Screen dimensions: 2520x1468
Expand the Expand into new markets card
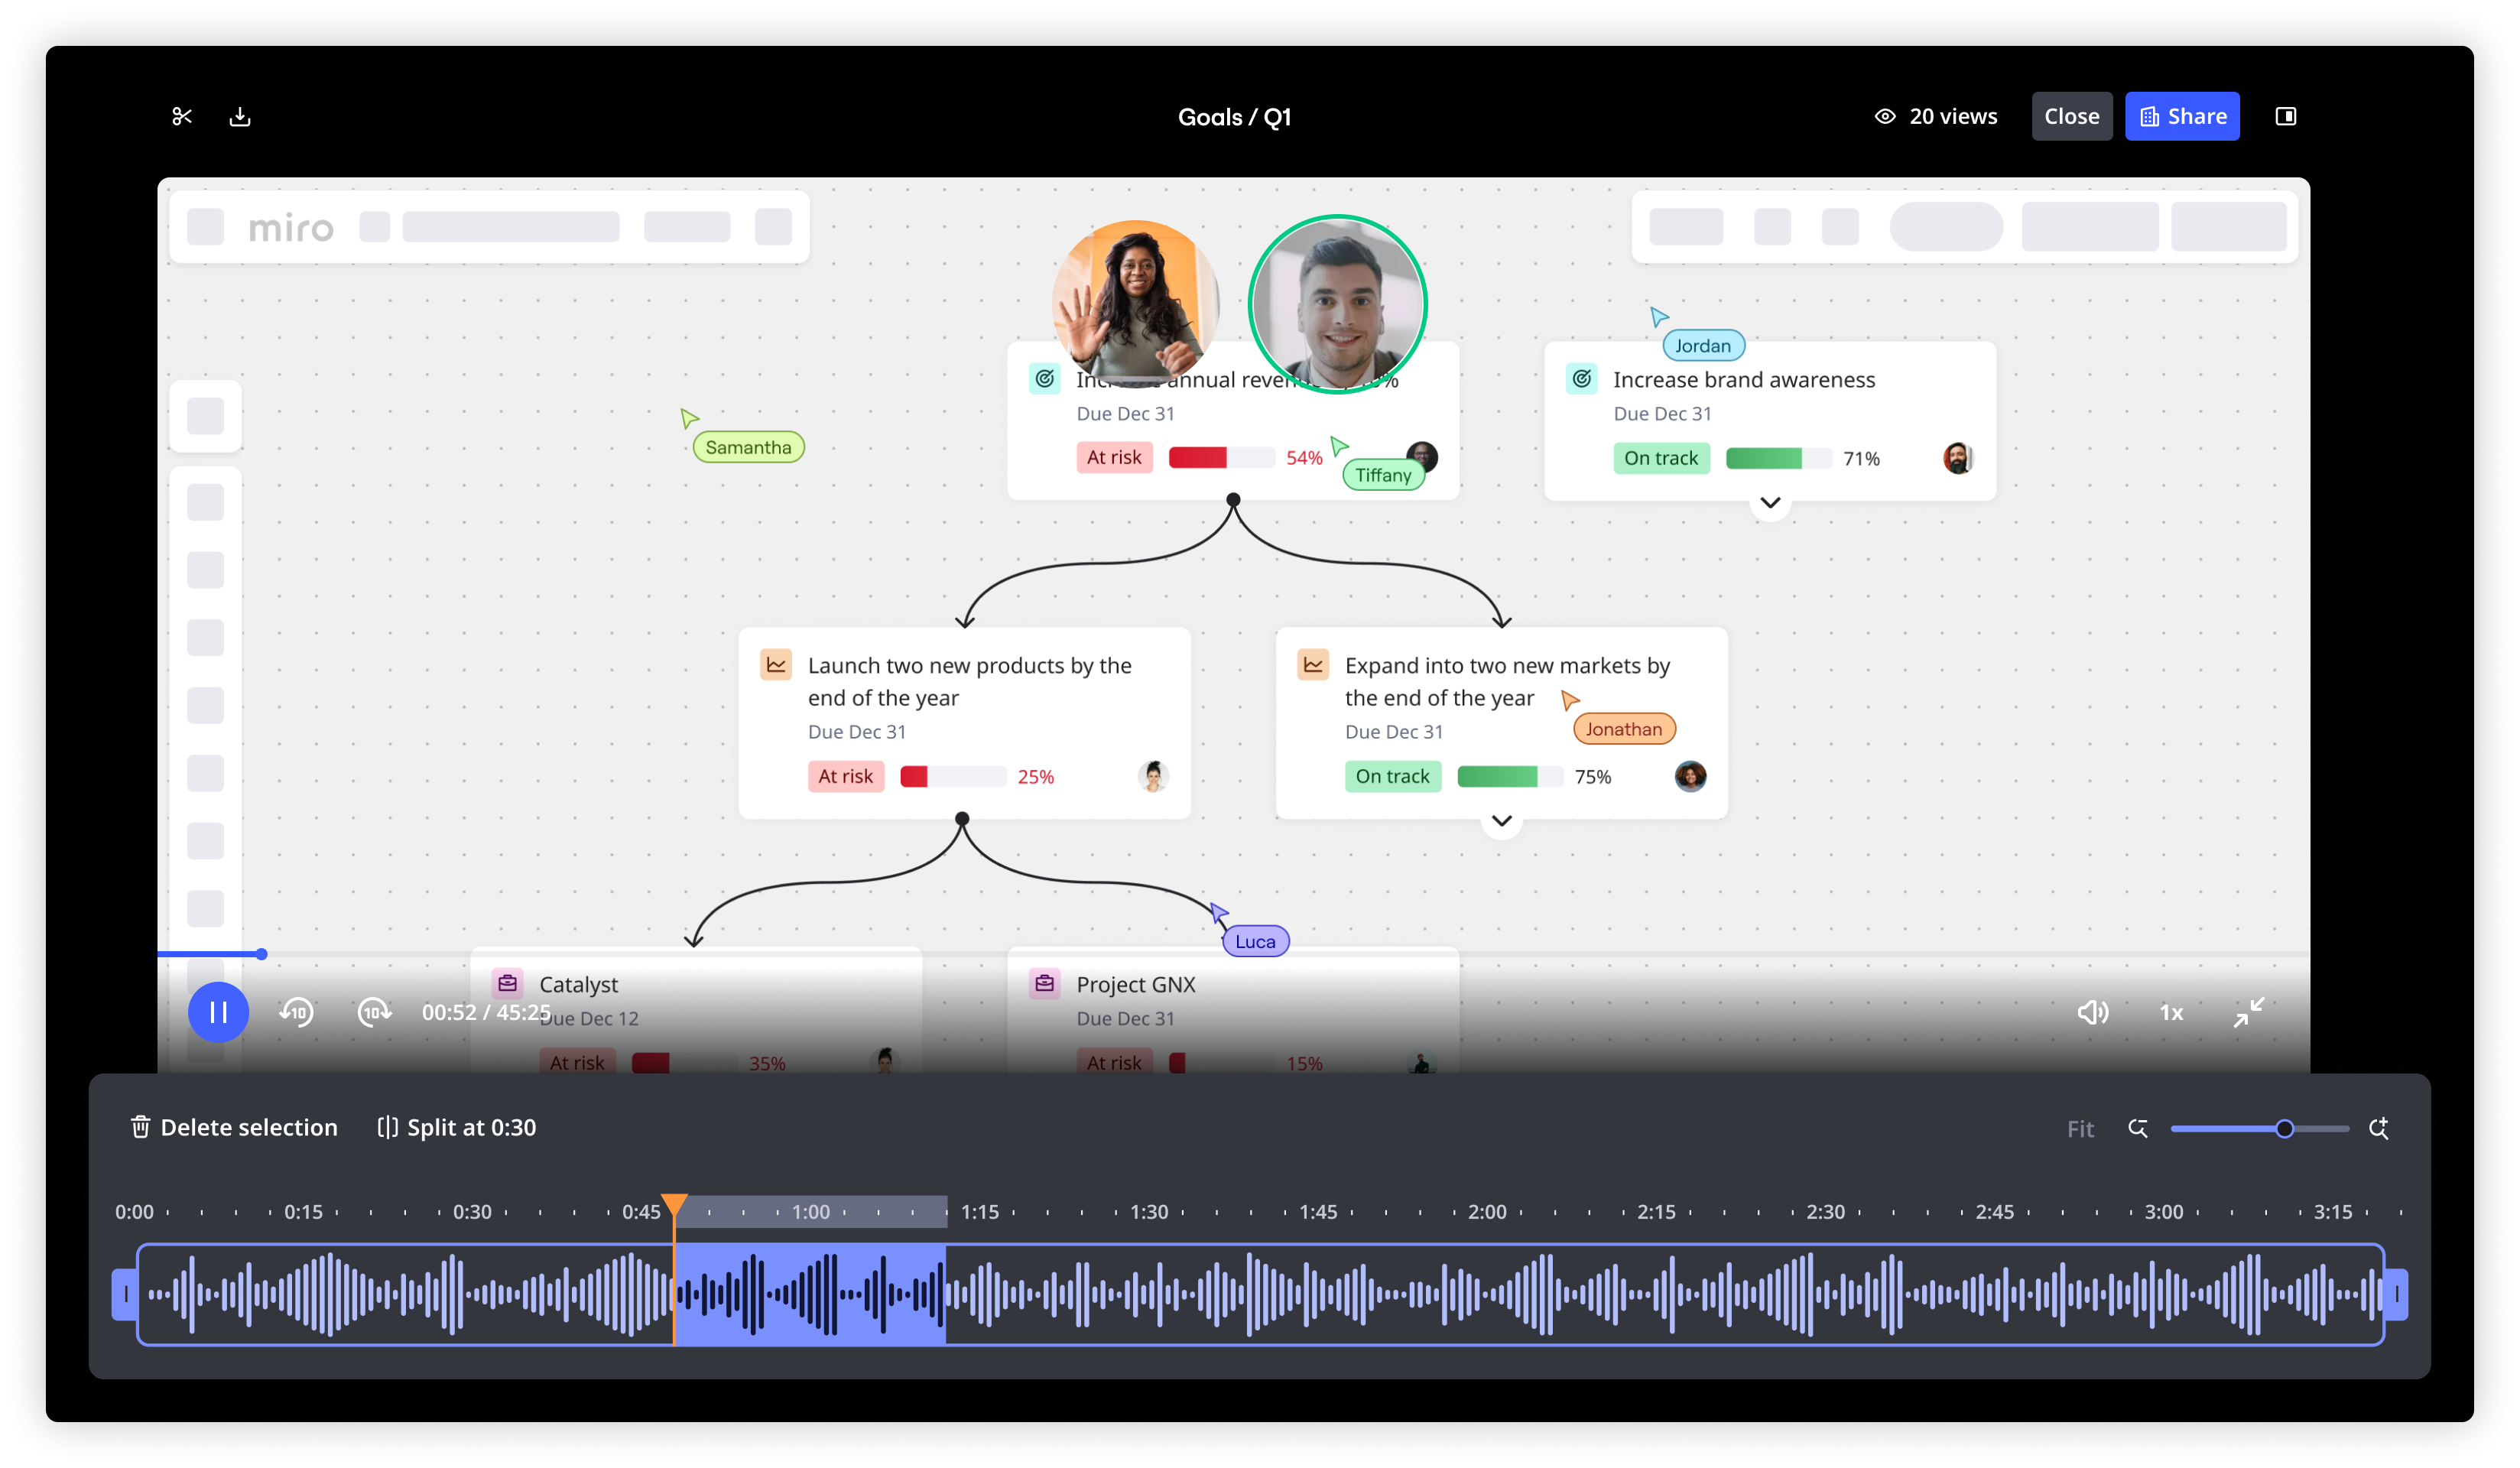[1501, 820]
